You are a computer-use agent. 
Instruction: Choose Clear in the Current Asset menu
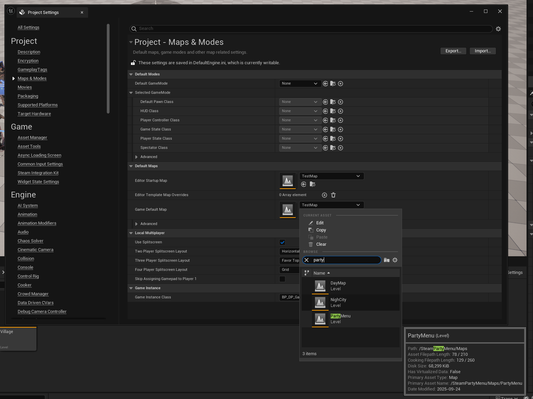[x=321, y=244]
